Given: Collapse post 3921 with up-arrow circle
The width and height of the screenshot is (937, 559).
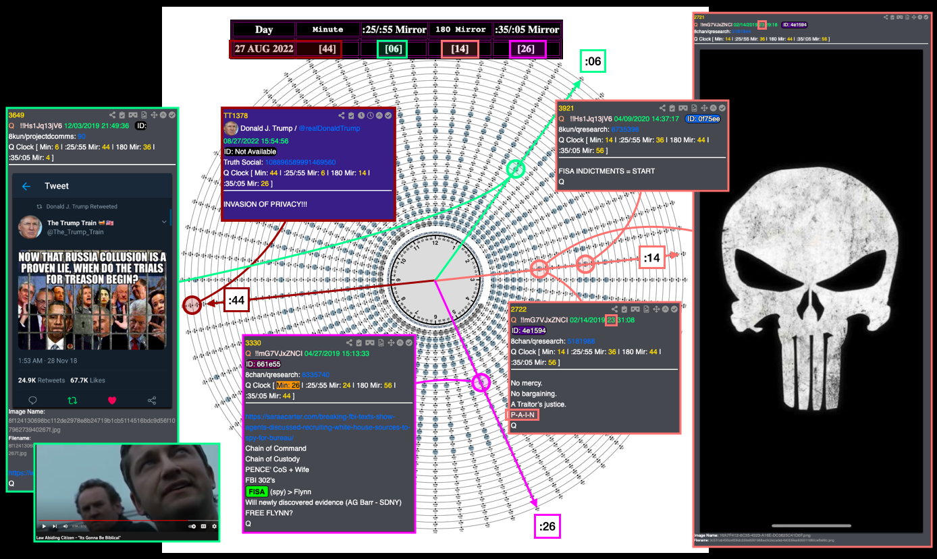Looking at the screenshot, I should [x=713, y=108].
